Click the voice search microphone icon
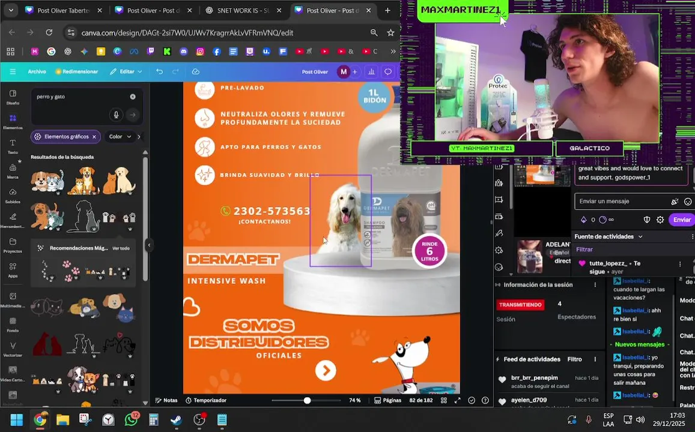 point(116,115)
